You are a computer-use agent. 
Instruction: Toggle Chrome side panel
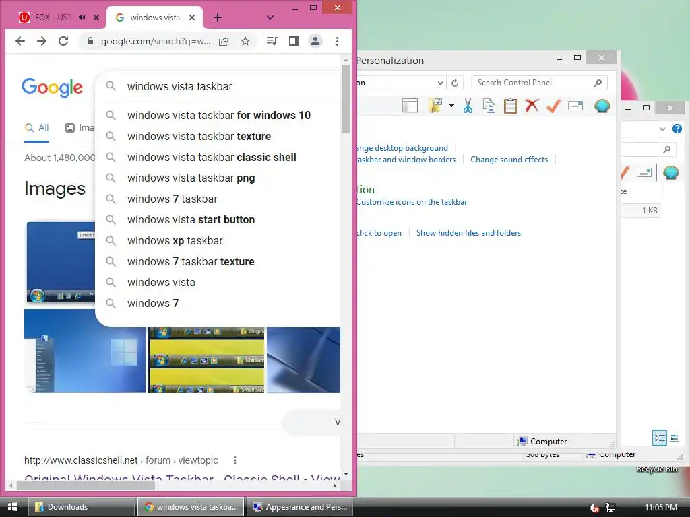(x=294, y=41)
